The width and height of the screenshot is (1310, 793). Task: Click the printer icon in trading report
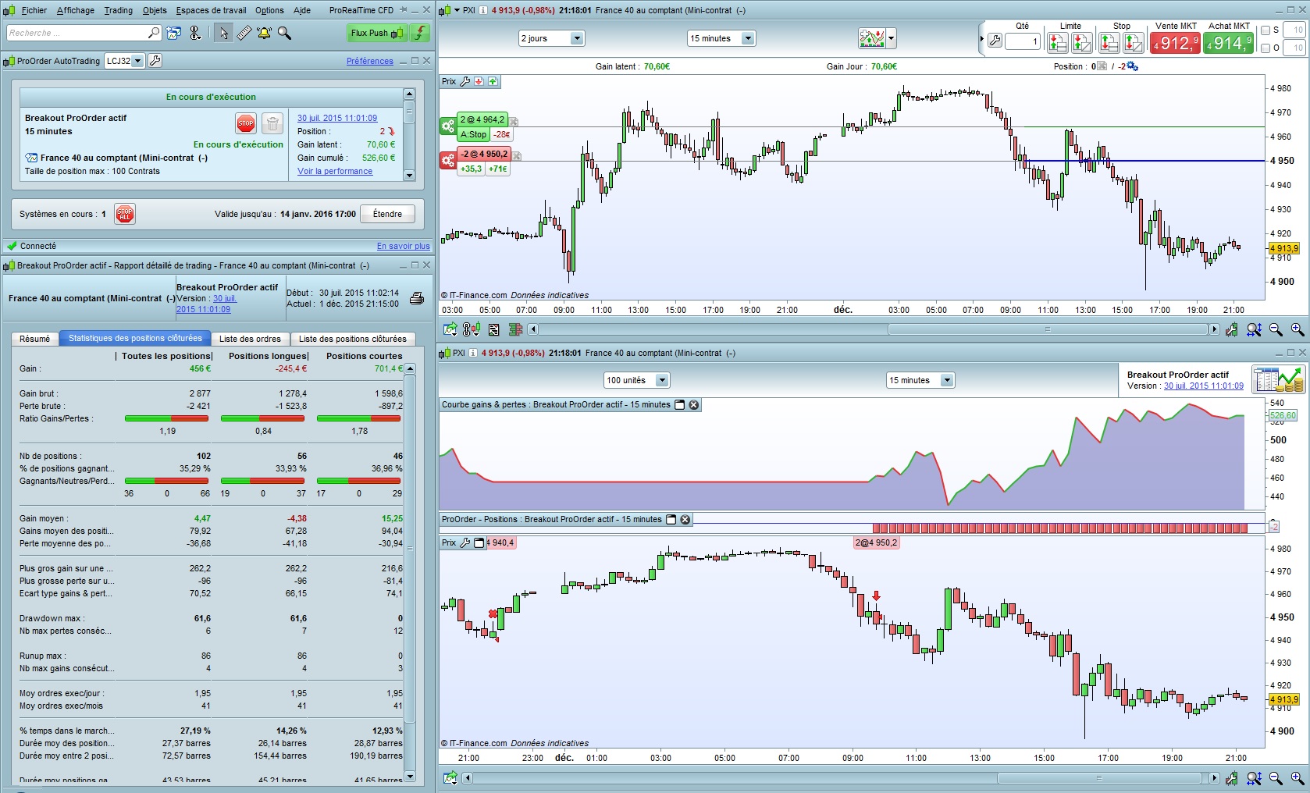[x=417, y=298]
